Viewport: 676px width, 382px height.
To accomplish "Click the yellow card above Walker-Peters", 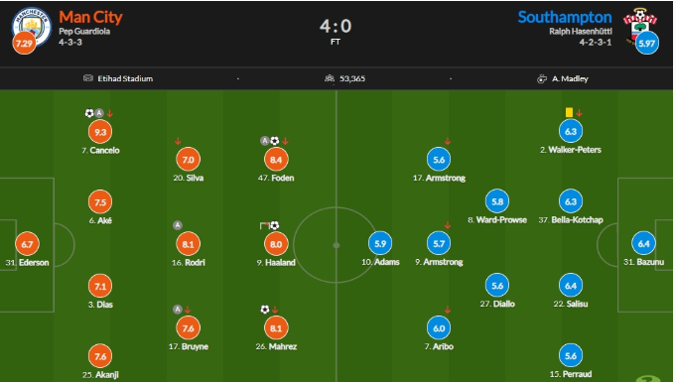I will (569, 112).
